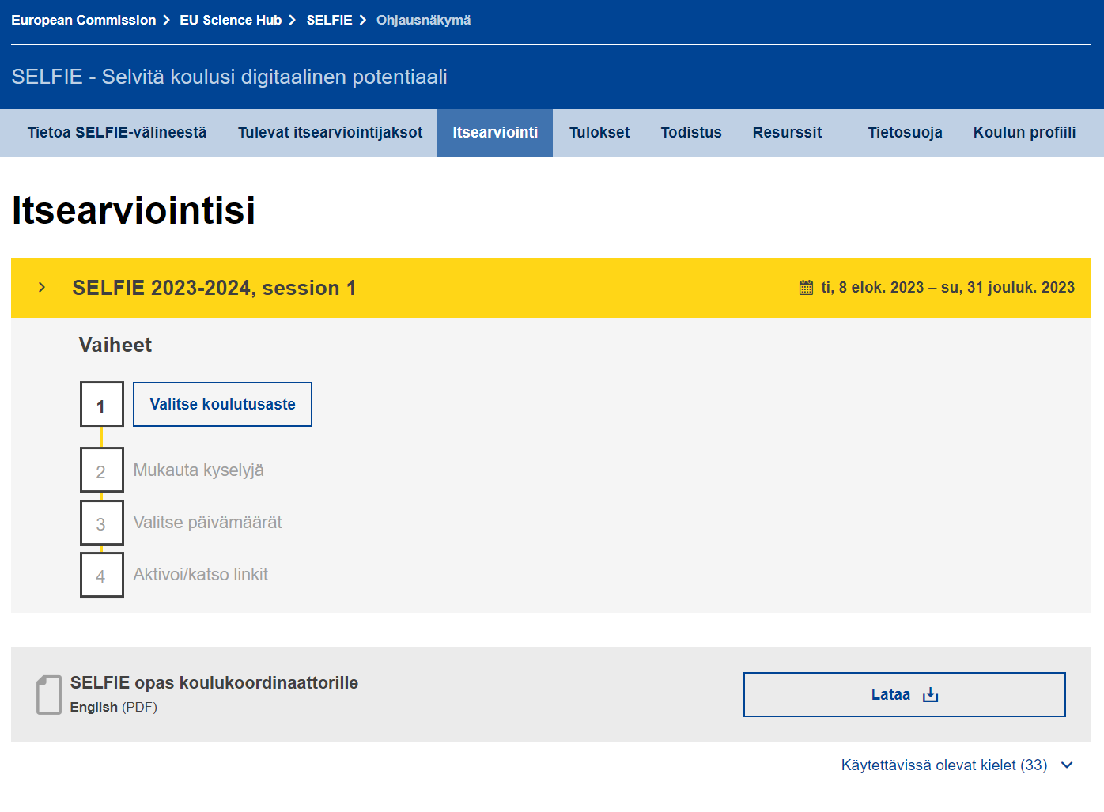Click SELFIE opas koulukoordinaattorille title
This screenshot has height=812, width=1104.
[x=214, y=683]
